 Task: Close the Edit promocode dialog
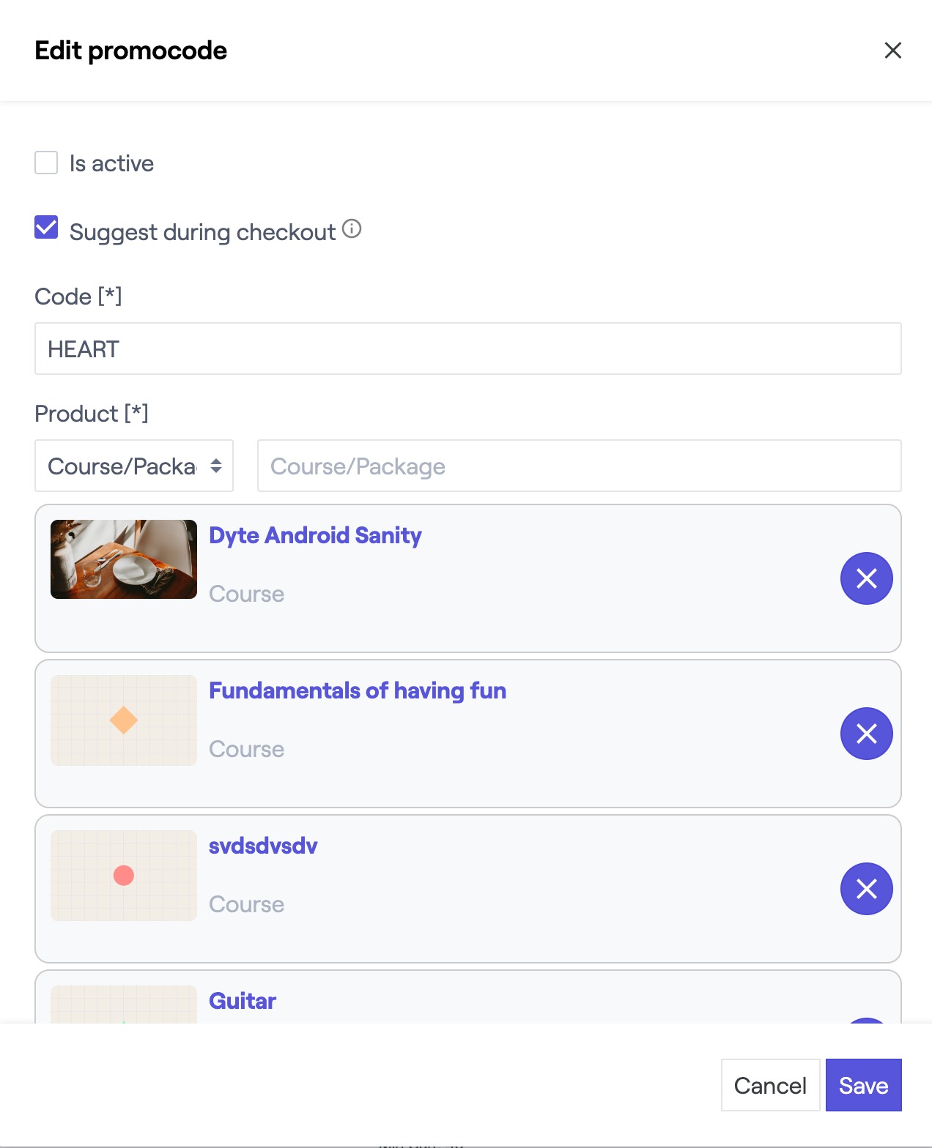click(892, 51)
